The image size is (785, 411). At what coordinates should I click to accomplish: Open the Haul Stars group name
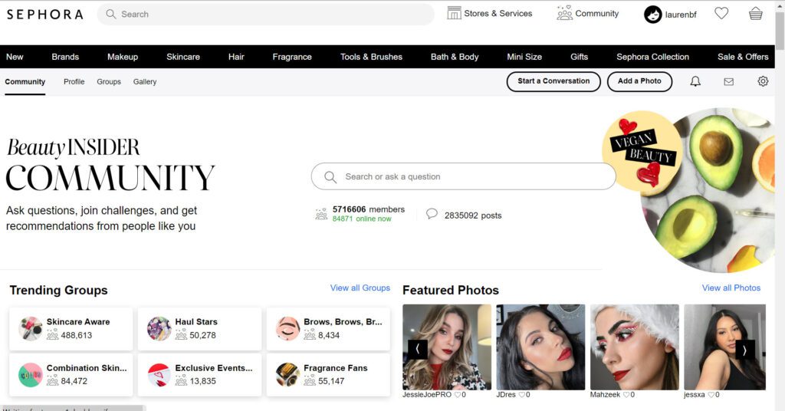coord(196,322)
